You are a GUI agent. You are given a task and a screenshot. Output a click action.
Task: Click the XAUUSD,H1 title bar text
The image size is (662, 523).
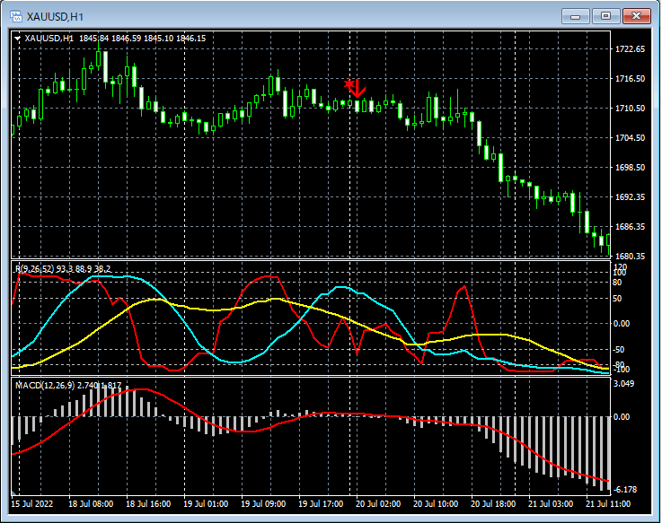(55, 17)
